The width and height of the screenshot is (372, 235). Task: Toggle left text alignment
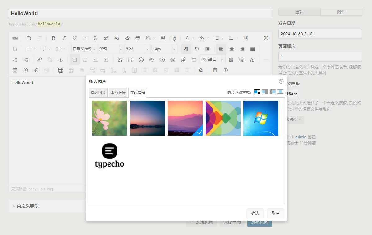pyautogui.click(x=221, y=49)
